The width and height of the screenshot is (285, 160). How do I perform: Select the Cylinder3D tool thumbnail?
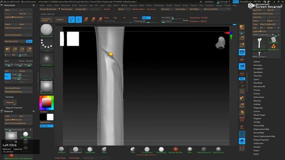coord(273,40)
